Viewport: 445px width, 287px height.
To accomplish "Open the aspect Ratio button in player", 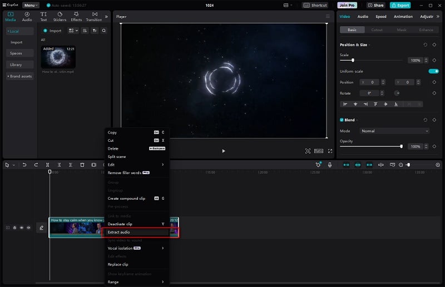I will (318, 151).
